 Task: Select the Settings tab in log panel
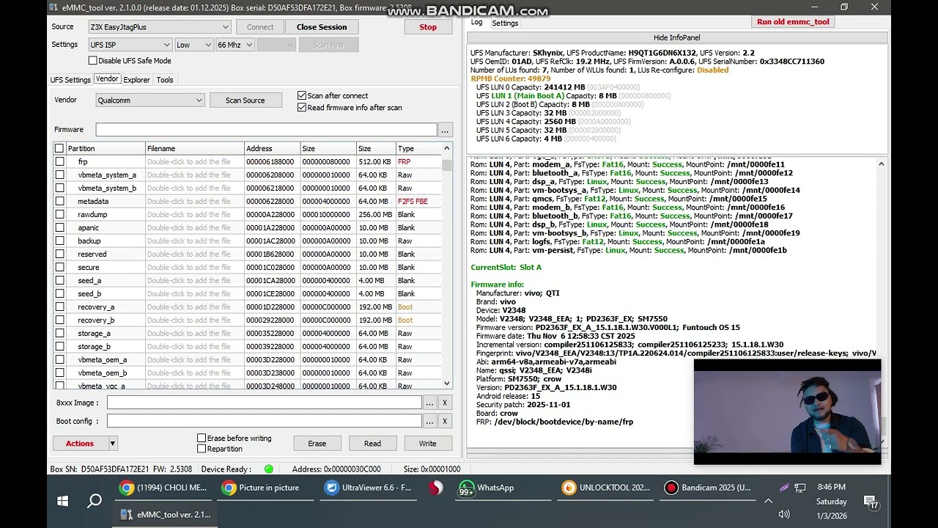pyautogui.click(x=505, y=23)
